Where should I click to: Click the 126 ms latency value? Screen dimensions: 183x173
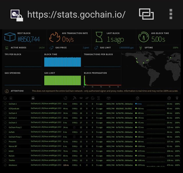click(66, 165)
